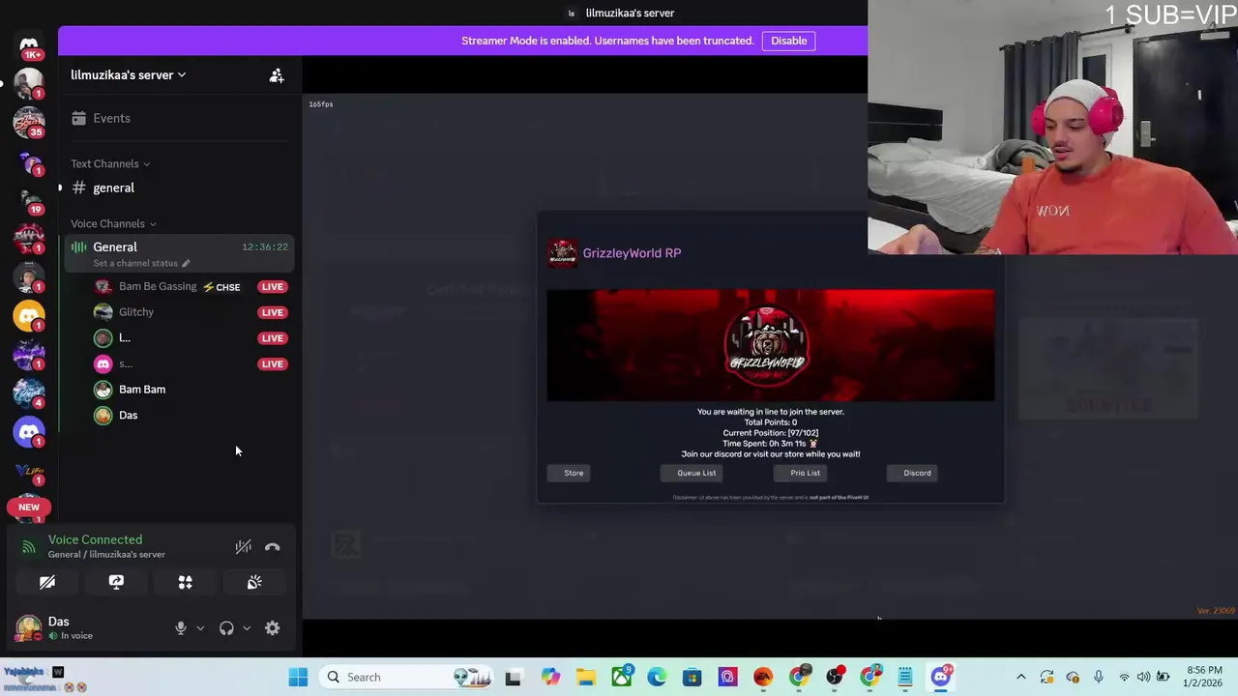
Task: Mute the microphone
Action: pos(180,628)
